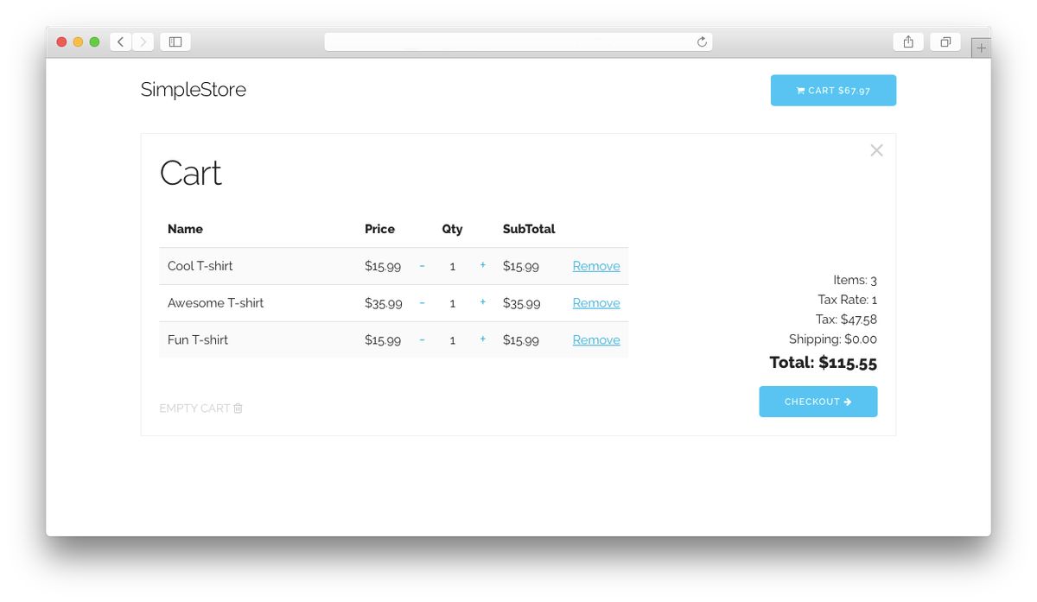
Task: Increase quantity of Cool T-shirt
Action: click(482, 266)
